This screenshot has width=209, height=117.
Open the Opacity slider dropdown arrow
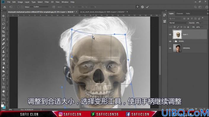(202, 23)
